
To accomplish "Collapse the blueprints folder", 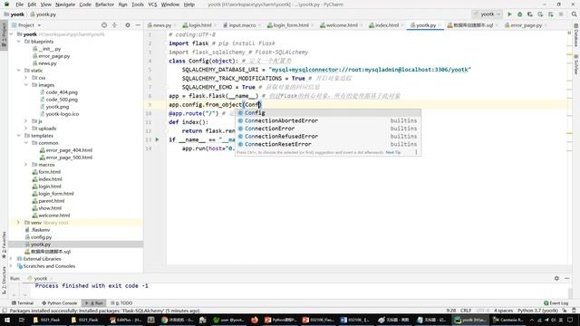I will pos(19,42).
